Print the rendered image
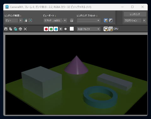The height and width of the screenshot is (119, 151). (x=20, y=29)
